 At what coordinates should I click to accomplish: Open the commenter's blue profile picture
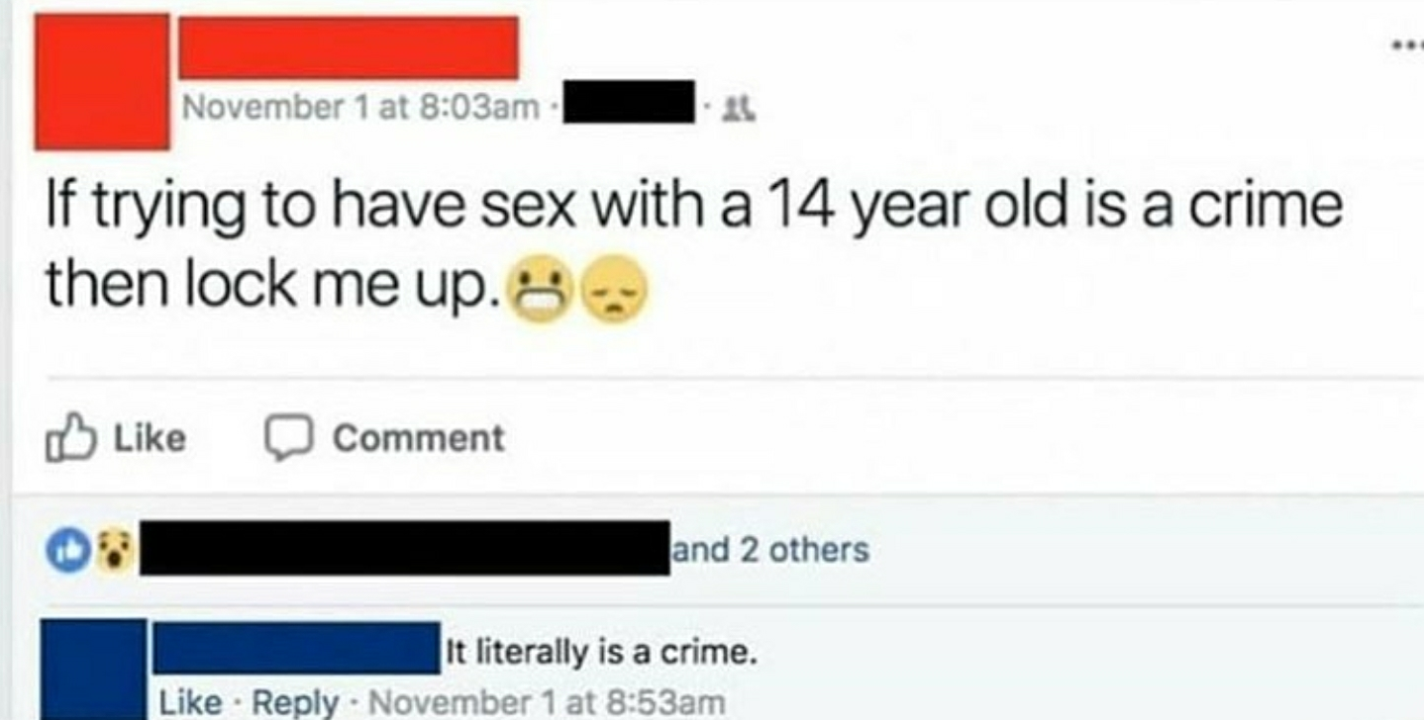pyautogui.click(x=95, y=670)
